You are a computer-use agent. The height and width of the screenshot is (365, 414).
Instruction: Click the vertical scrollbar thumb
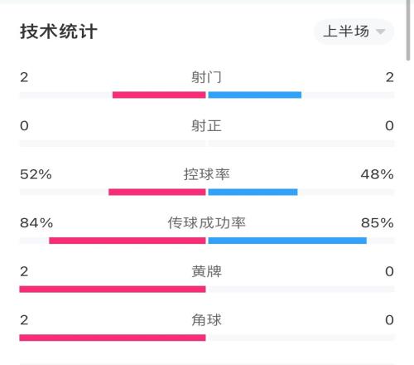408,30
